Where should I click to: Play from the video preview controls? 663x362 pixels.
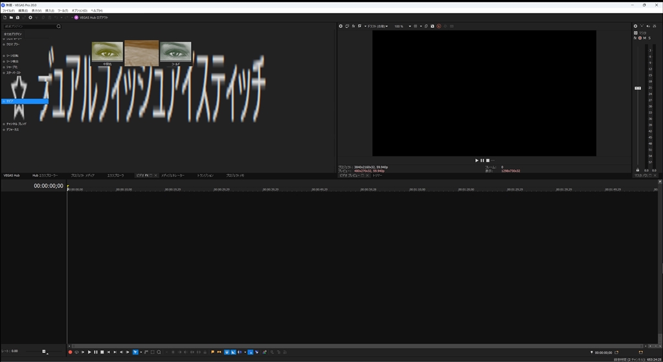coord(477,160)
